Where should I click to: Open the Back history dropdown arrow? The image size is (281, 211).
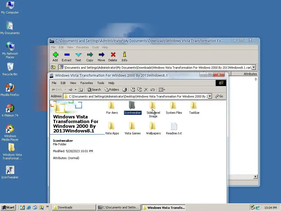coord(65,90)
